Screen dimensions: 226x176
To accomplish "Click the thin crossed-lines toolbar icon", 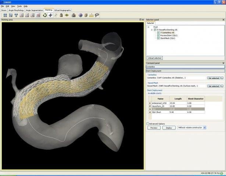I will click(x=56, y=15).
